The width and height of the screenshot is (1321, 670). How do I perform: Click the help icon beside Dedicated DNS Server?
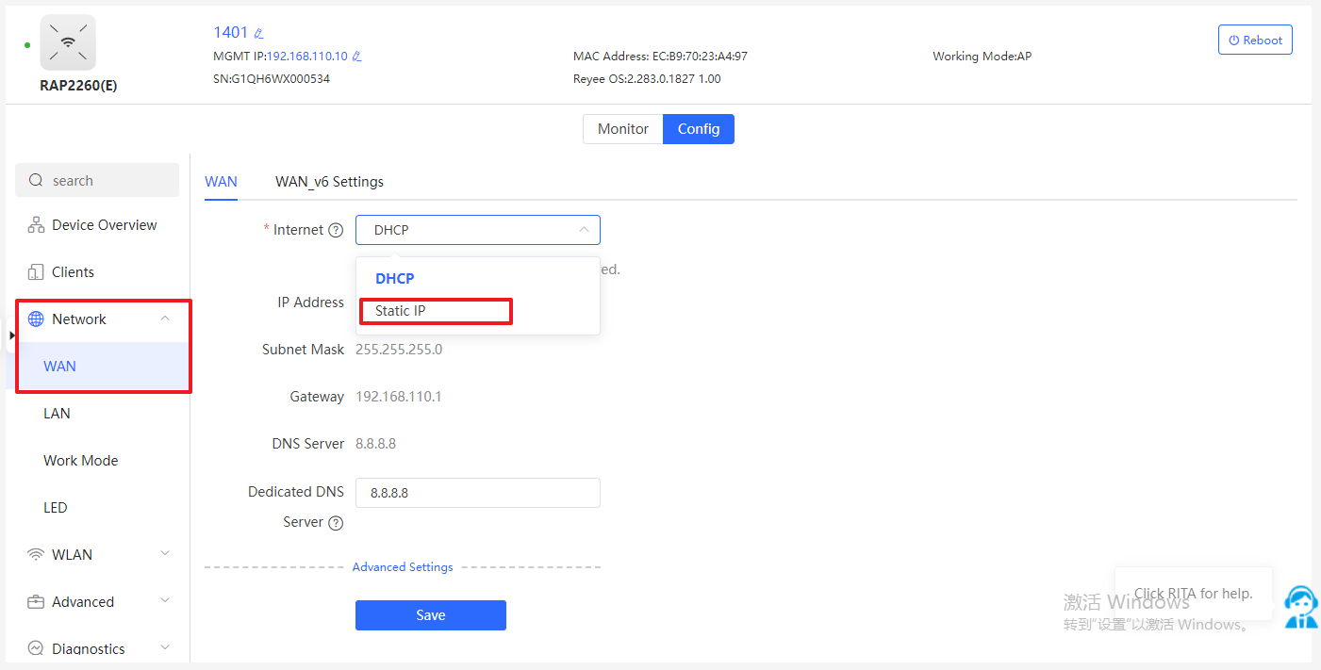335,523
